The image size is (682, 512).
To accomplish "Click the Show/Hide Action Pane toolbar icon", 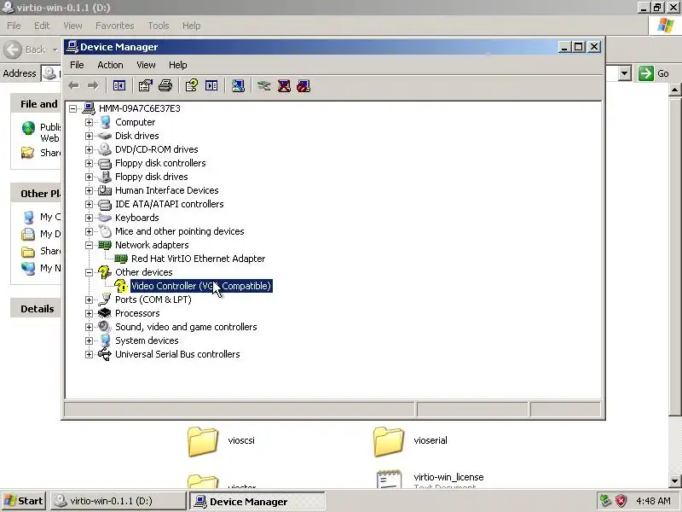I will point(211,86).
